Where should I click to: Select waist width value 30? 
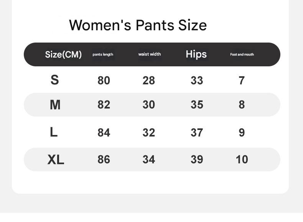pyautogui.click(x=148, y=105)
